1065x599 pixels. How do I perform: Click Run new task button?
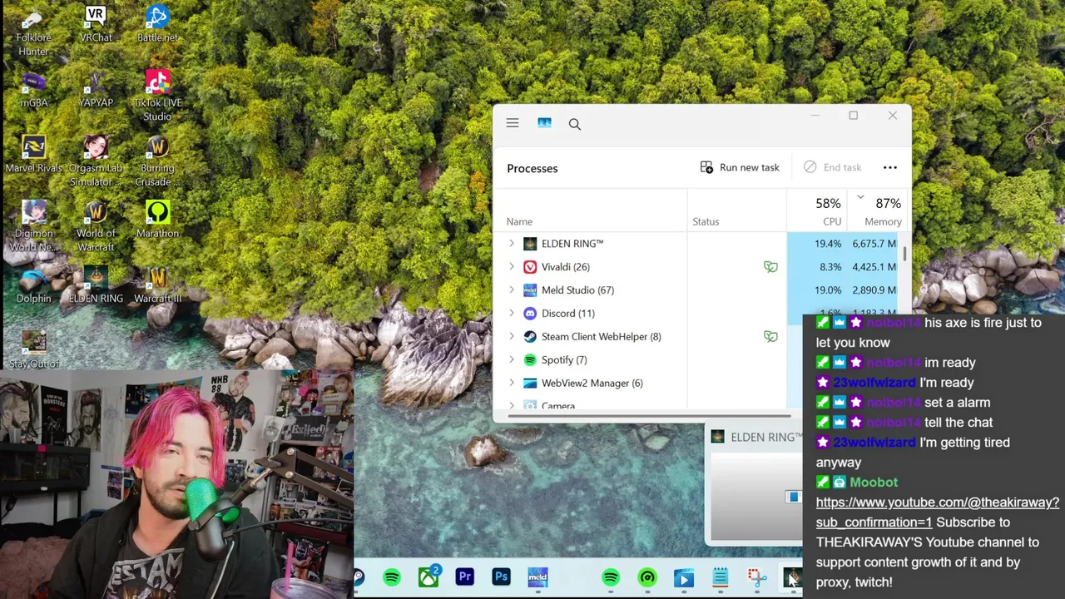pyautogui.click(x=740, y=167)
